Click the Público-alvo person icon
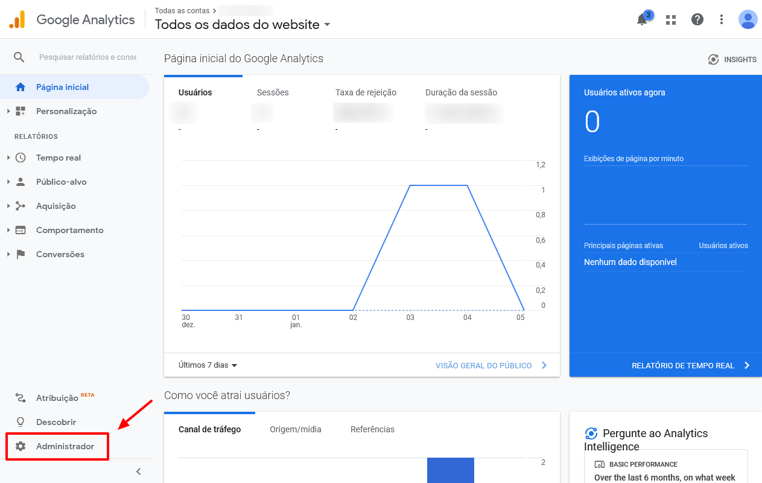 tap(21, 182)
